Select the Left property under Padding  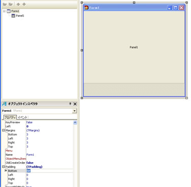click(x=11, y=175)
